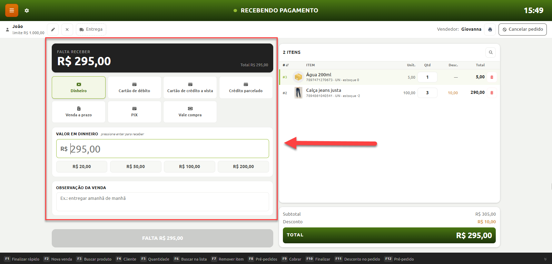
Task: Choose PIX payment method
Action: click(135, 112)
